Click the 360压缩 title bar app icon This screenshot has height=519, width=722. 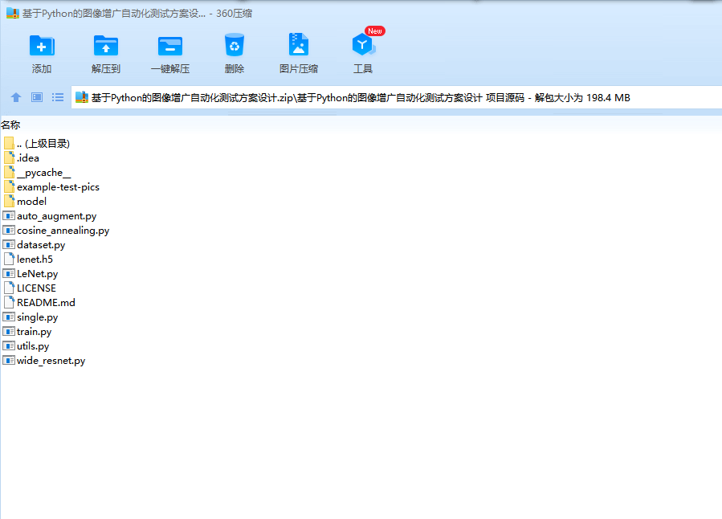click(12, 13)
